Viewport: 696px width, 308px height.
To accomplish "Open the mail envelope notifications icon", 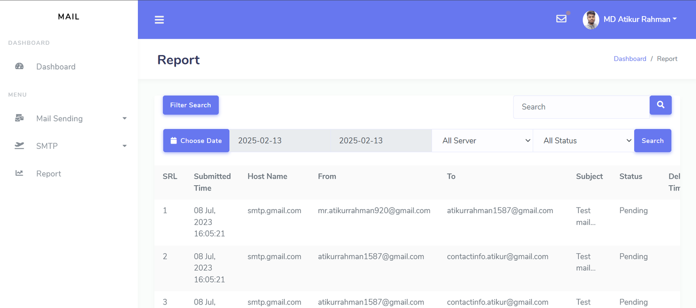I will 561,19.
